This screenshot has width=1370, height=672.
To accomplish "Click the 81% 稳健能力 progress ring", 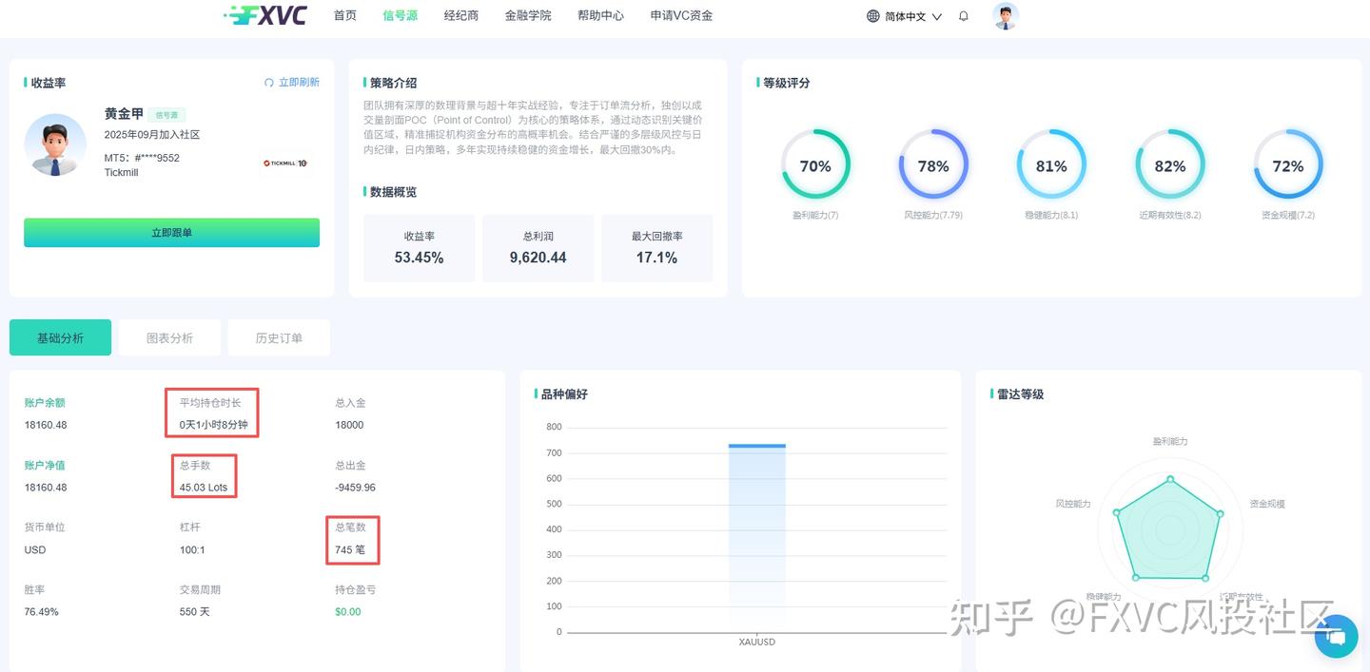I will pos(1051,165).
